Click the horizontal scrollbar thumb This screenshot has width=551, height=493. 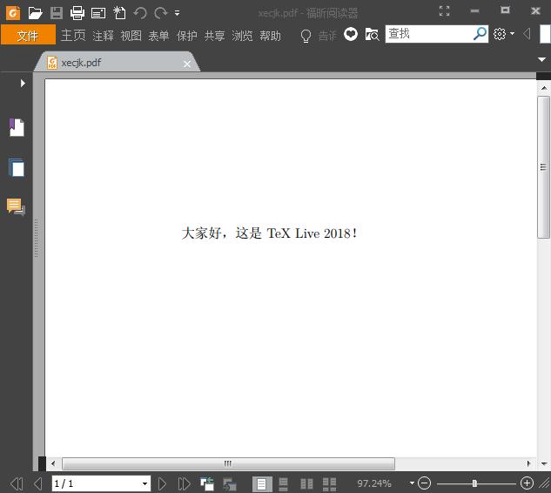[x=228, y=463]
